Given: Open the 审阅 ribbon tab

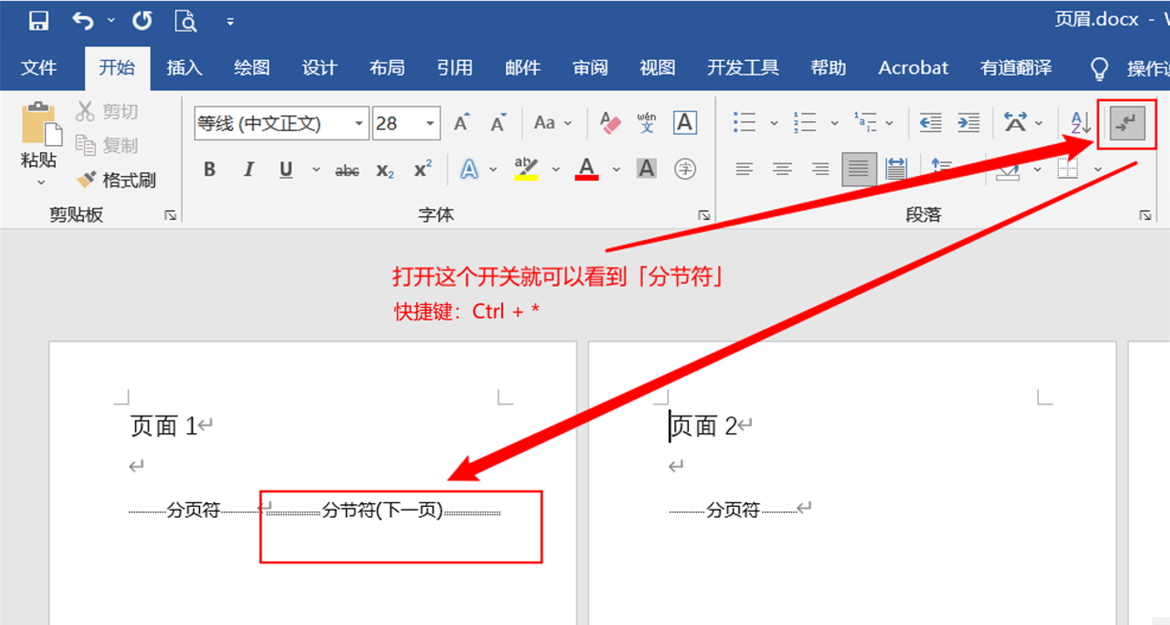Looking at the screenshot, I should 591,68.
